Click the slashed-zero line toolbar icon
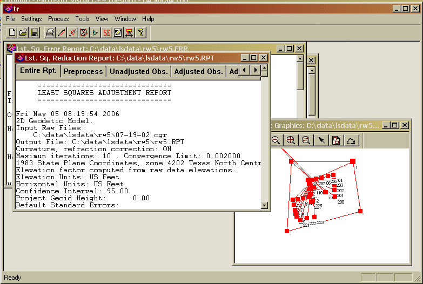 72,32
